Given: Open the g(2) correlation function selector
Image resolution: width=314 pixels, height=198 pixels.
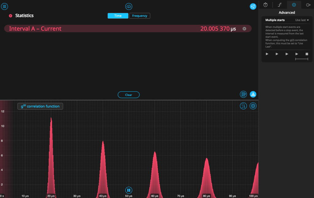Looking at the screenshot, I should (x=40, y=106).
